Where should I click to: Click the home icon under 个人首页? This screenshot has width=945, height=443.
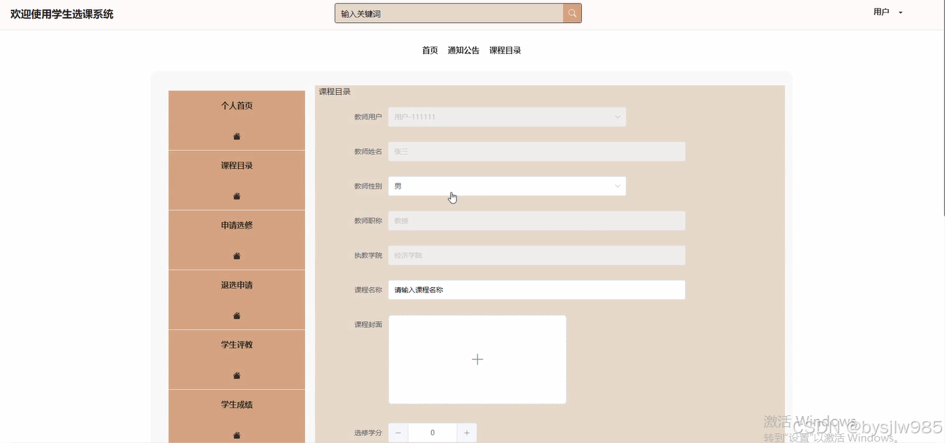pyautogui.click(x=236, y=136)
